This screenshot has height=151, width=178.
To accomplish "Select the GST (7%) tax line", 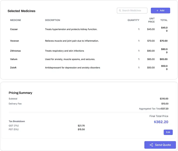I will [14, 126].
